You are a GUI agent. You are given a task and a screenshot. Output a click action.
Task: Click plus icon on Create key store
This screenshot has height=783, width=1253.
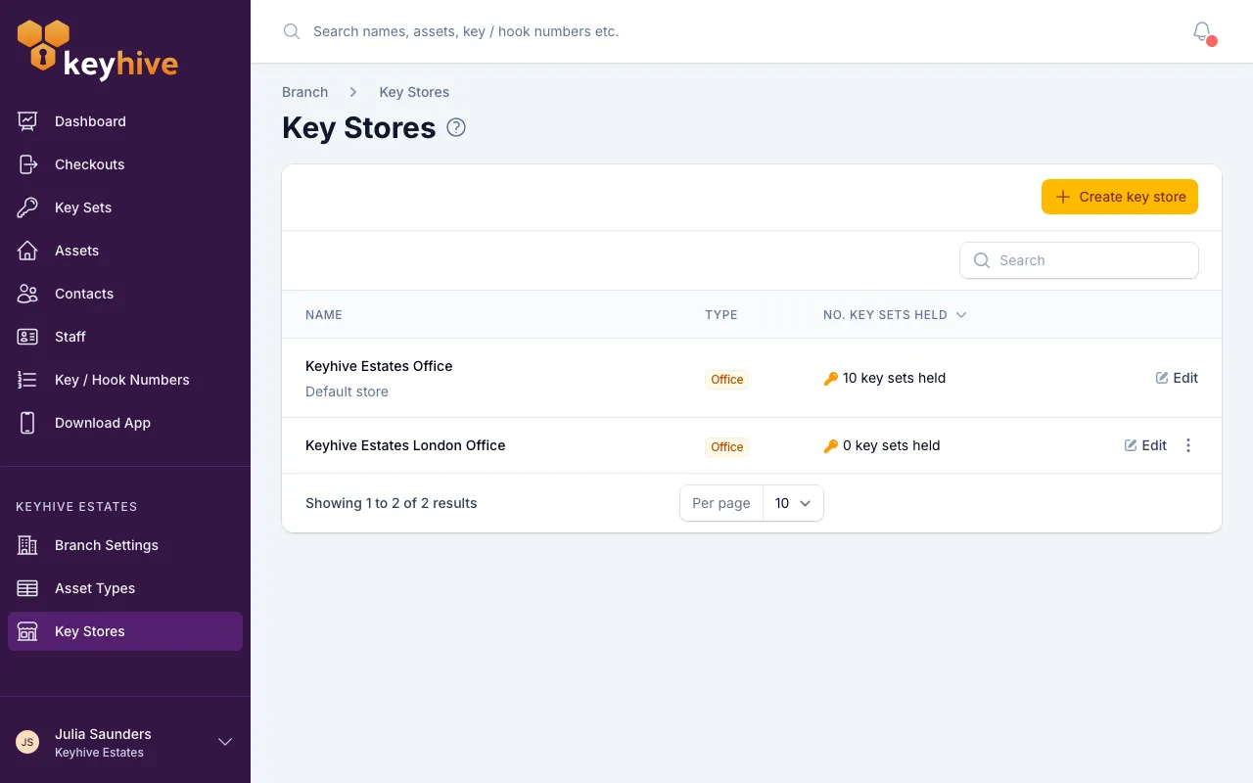(x=1063, y=197)
